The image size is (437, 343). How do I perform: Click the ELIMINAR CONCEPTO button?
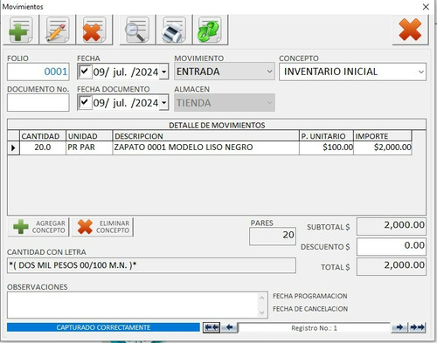point(102,227)
